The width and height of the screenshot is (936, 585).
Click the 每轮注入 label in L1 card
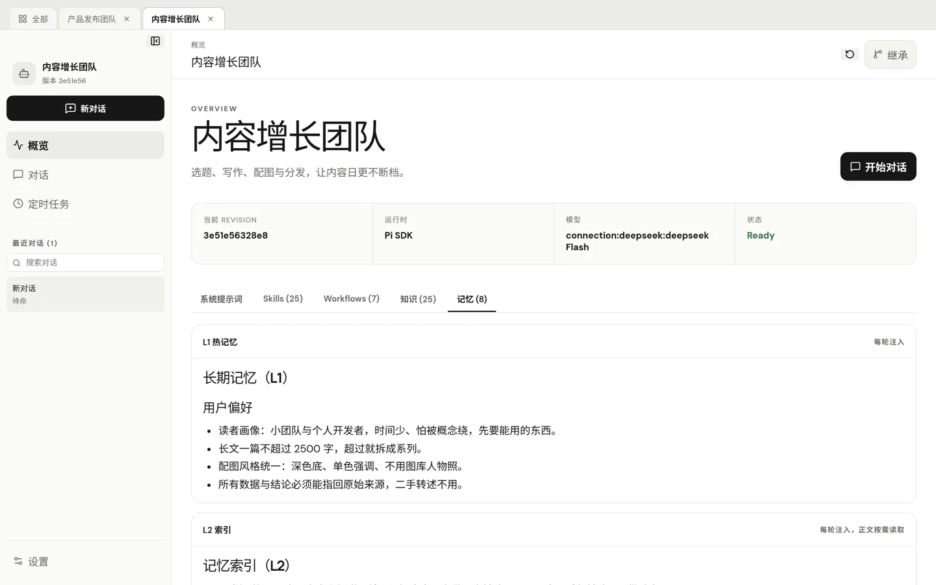tap(889, 342)
